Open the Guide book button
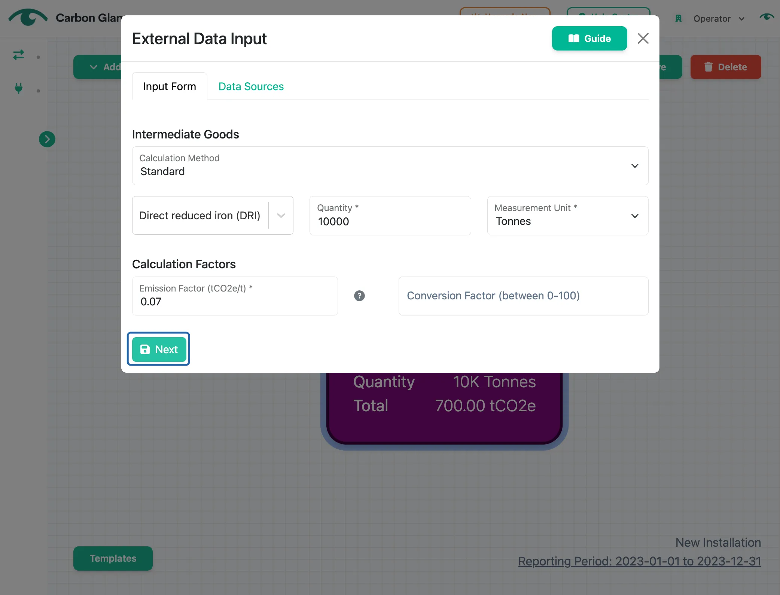The image size is (780, 595). [x=589, y=39]
